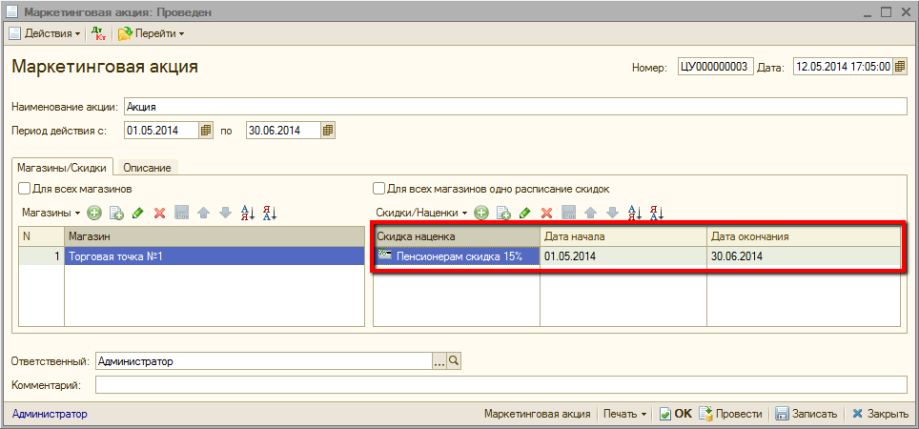
Task: Check 'Для всех магазинов одно расписание скидок'
Action: [378, 189]
